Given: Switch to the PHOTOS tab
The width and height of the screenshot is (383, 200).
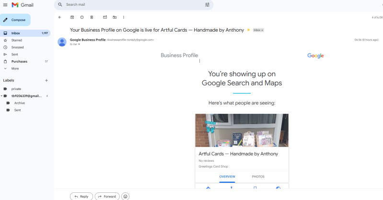Looking at the screenshot, I should (258, 177).
